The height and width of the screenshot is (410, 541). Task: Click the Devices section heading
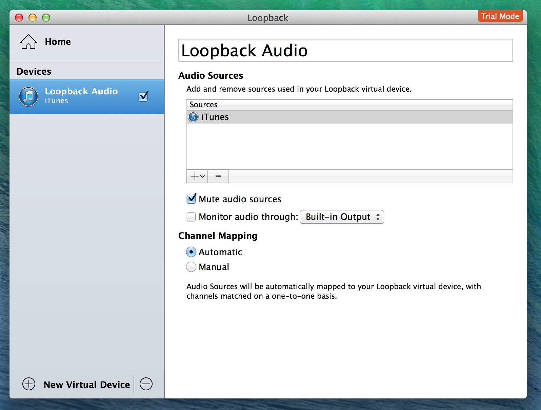[x=34, y=72]
